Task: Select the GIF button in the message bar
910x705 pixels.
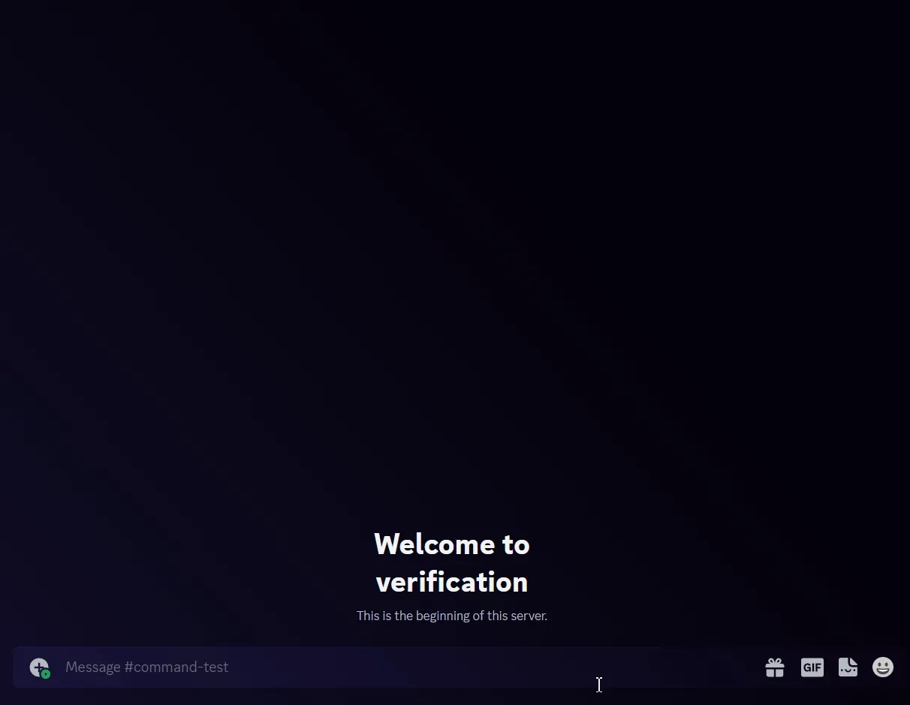Action: [x=812, y=667]
